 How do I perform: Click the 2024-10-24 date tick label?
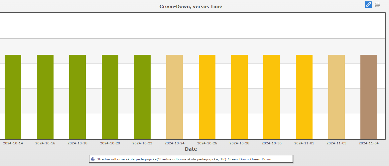175,143
